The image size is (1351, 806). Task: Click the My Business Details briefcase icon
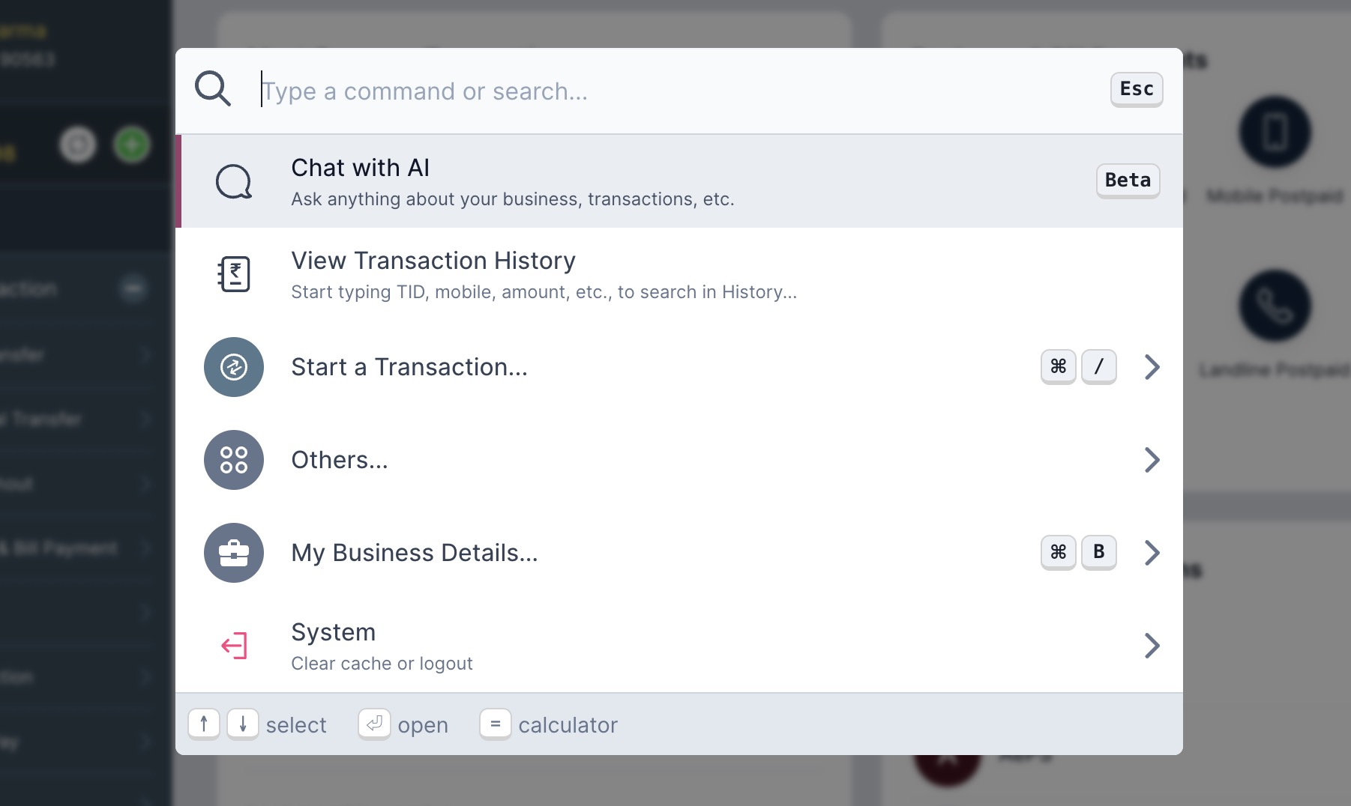tap(234, 553)
